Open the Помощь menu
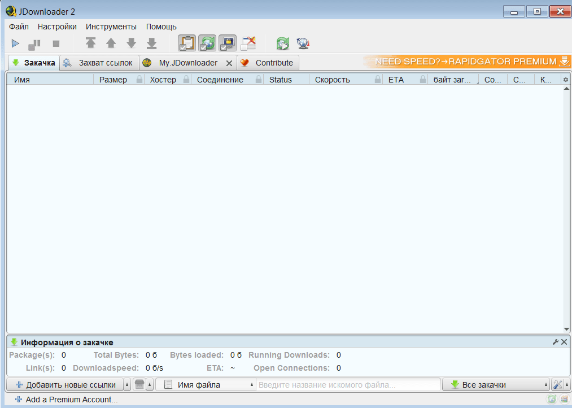 [161, 27]
